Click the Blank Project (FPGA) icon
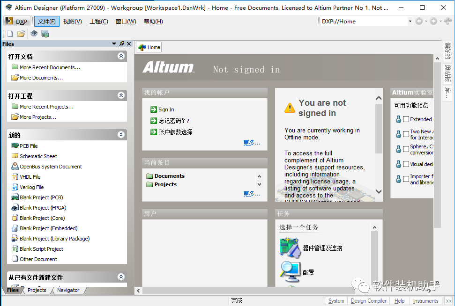455x306 pixels. [x=15, y=208]
